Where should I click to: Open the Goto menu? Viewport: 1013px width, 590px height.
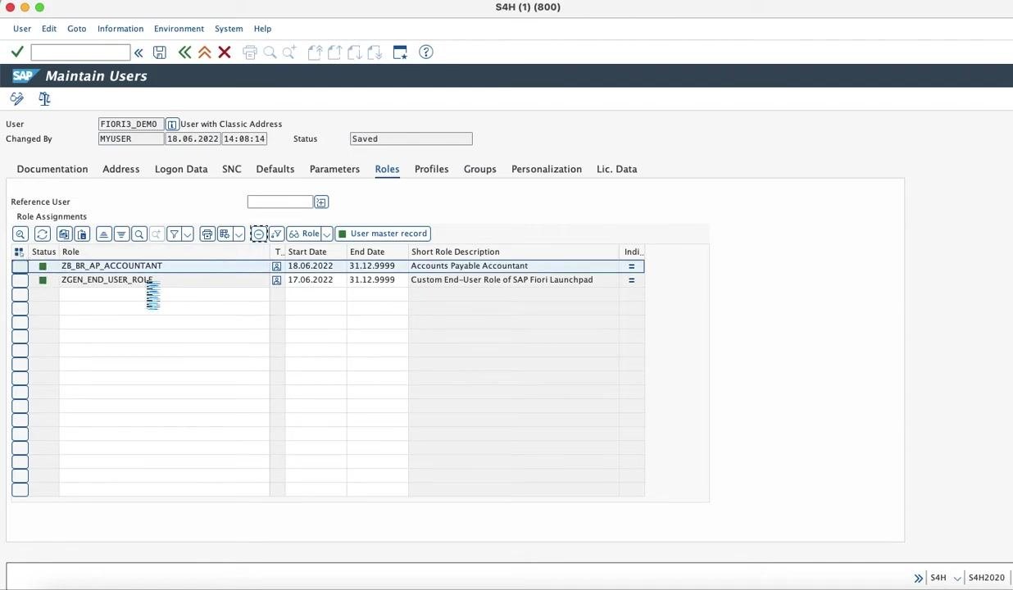(x=77, y=29)
